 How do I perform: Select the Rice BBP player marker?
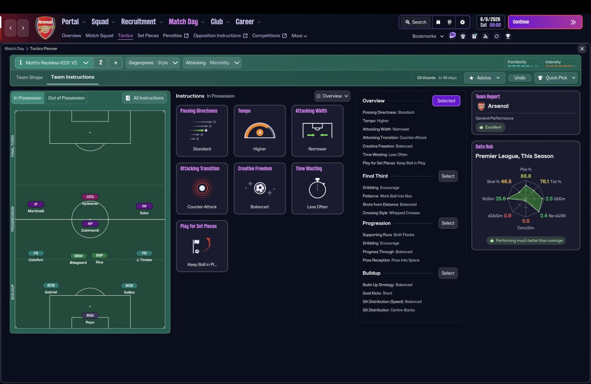point(99,258)
